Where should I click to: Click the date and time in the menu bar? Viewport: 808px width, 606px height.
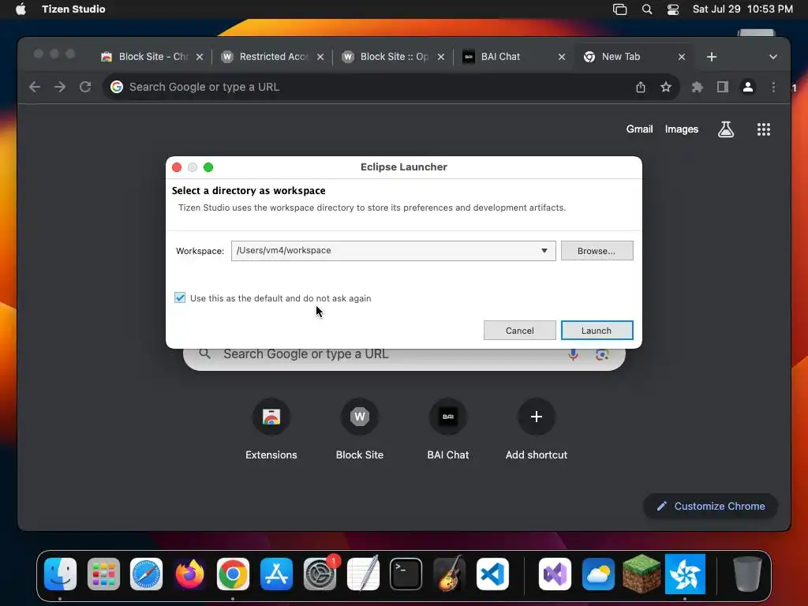743,9
